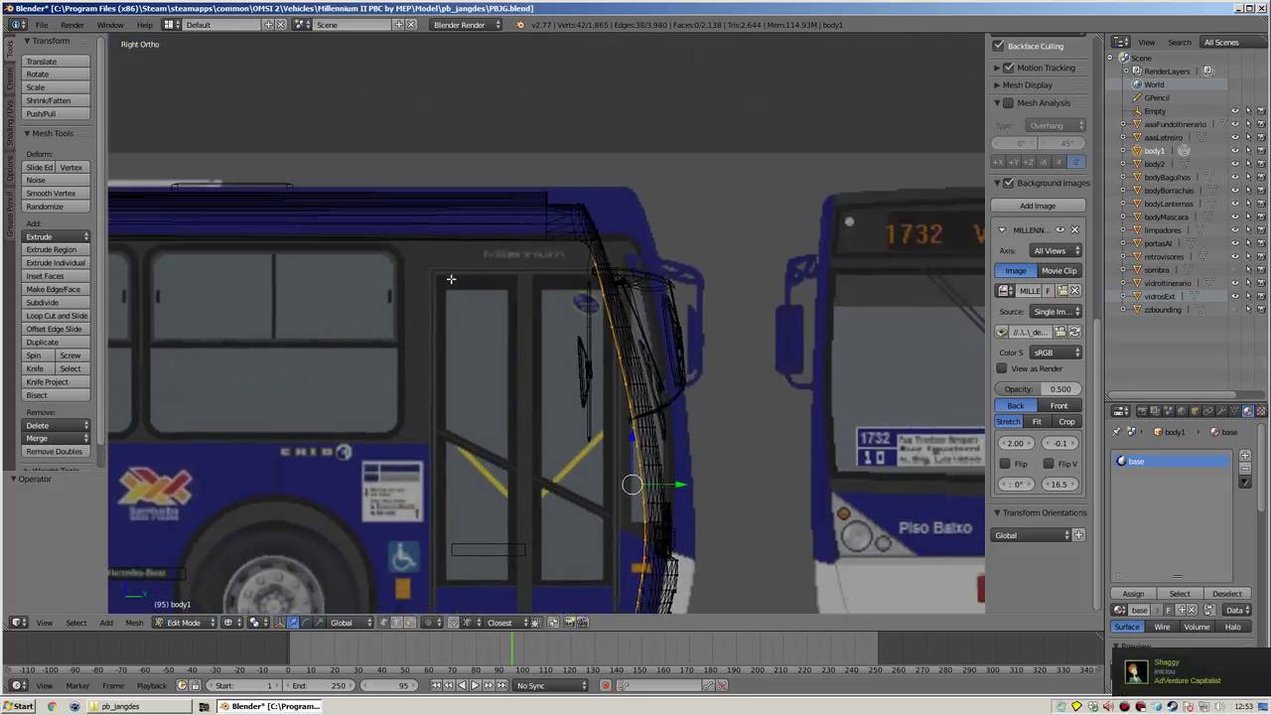The image size is (1271, 715).
Task: Click the Deselect material button
Action: pyautogui.click(x=1227, y=594)
